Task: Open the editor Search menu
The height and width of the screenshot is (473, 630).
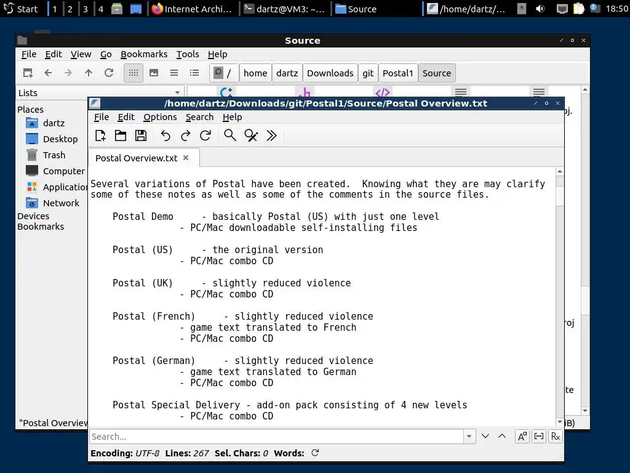Action: [199, 117]
